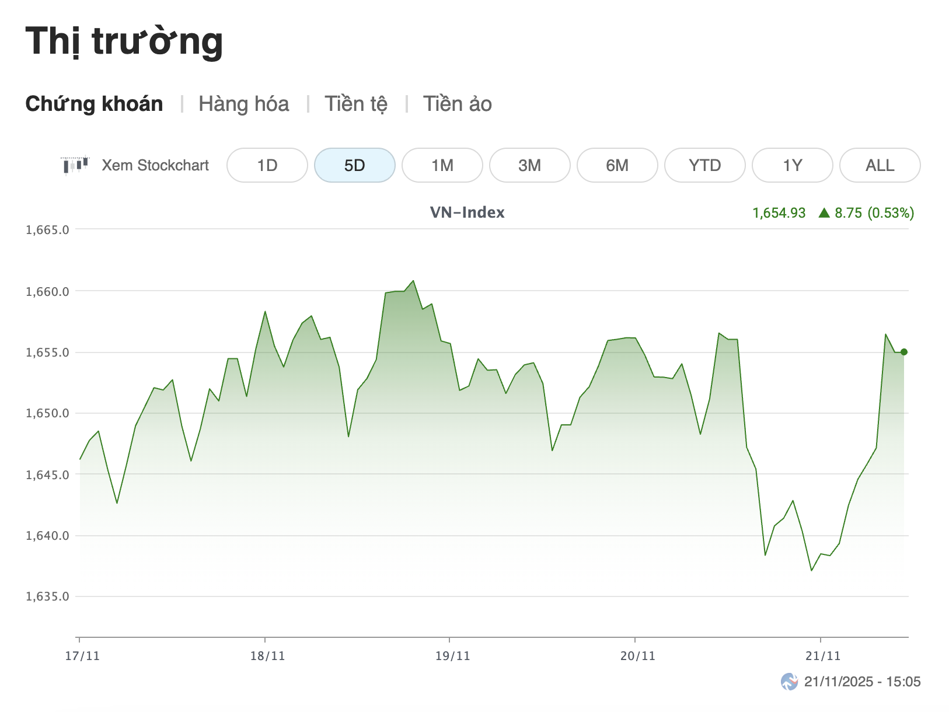The width and height of the screenshot is (949, 712).
Task: Open the Chứng khoán tab
Action: tap(94, 104)
